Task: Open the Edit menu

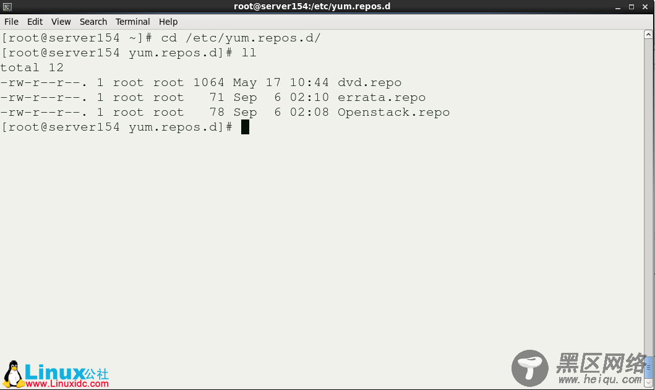Action: 35,22
